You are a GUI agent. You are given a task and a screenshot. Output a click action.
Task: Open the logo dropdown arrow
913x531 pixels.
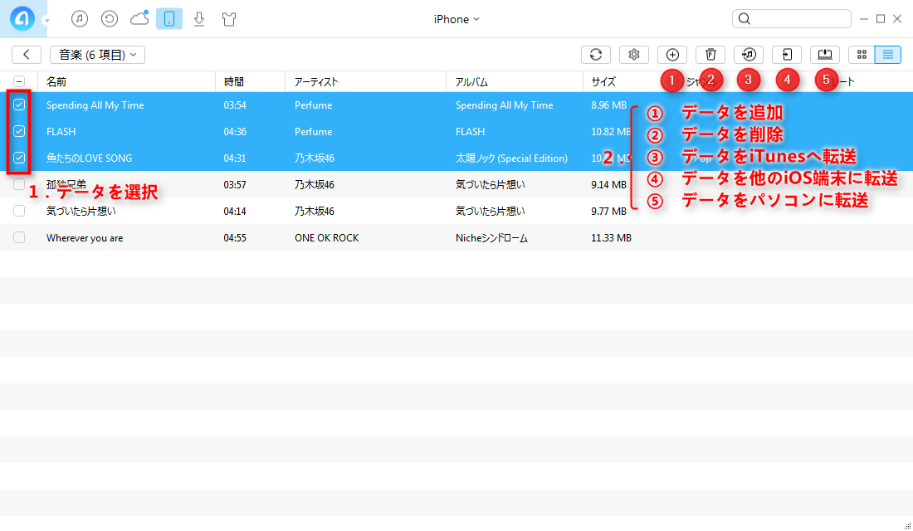point(47,21)
